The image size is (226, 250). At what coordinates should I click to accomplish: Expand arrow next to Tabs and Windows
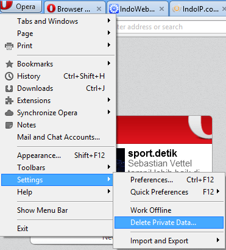(x=109, y=21)
